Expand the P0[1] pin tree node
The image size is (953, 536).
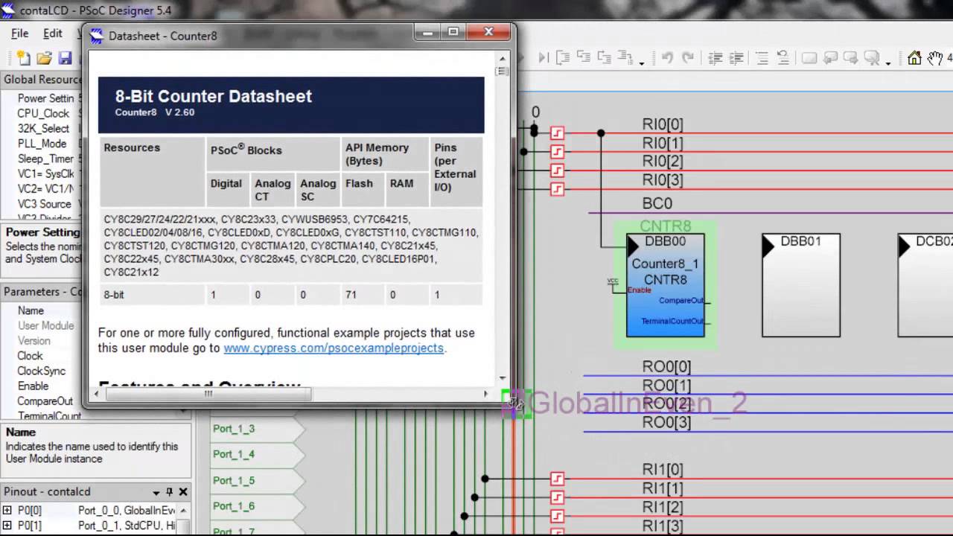tap(7, 526)
